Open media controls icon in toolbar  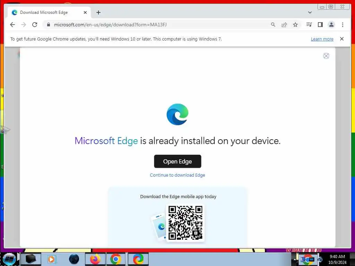309,25
